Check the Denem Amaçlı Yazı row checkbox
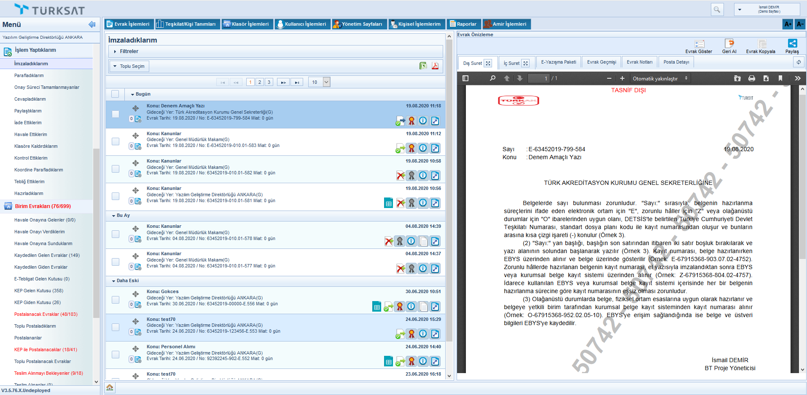 click(x=115, y=114)
